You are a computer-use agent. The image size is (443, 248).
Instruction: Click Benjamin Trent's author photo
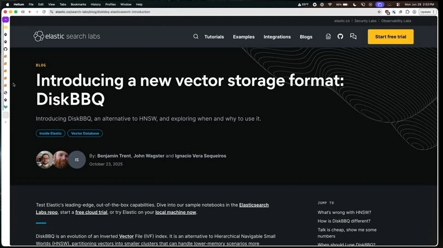pyautogui.click(x=44, y=159)
